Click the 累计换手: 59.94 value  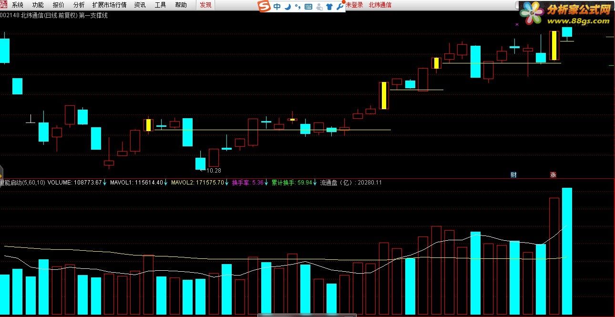[x=292, y=182]
